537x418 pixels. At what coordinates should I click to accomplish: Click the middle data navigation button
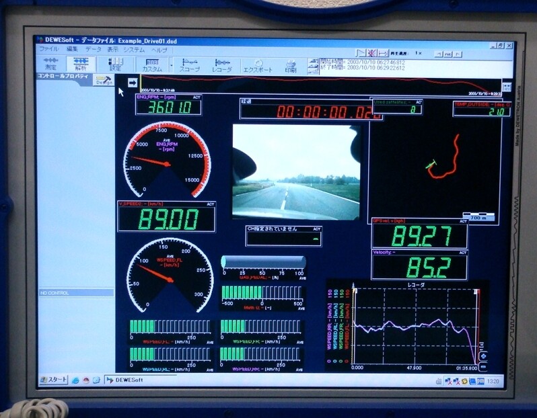[x=448, y=54]
